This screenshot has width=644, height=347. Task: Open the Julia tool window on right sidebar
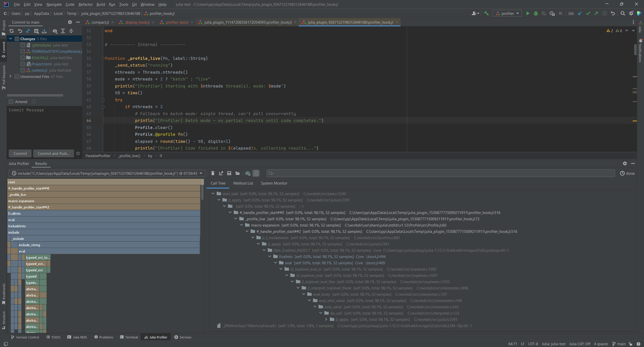(x=640, y=26)
